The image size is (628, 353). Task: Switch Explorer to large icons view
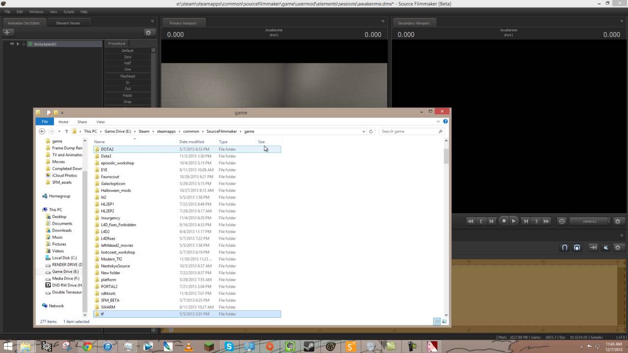pos(444,322)
